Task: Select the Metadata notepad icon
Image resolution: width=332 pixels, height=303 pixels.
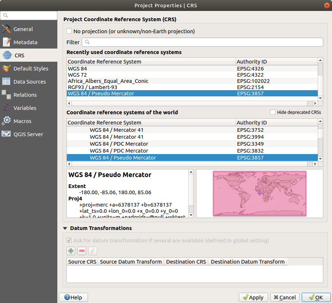Action: pos(6,42)
